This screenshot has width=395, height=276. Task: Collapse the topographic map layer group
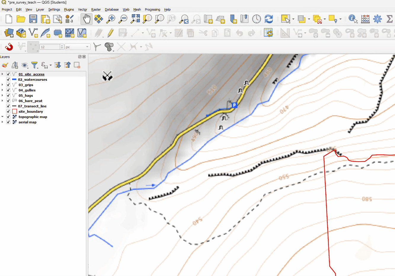point(2,117)
